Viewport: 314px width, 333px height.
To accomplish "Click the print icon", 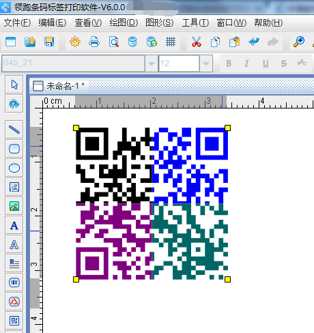I will click(94, 42).
